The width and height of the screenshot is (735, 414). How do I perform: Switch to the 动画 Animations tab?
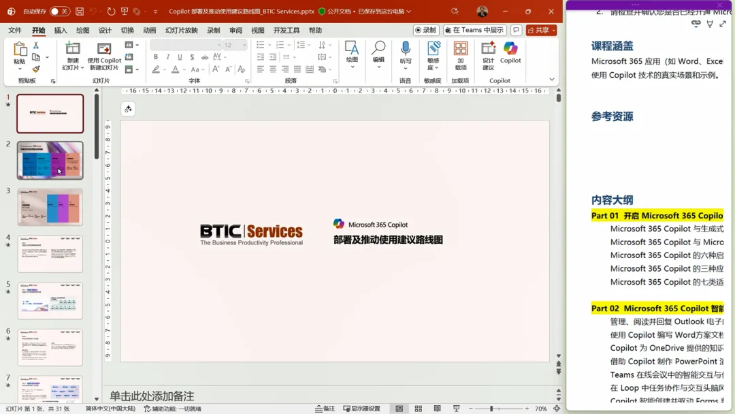click(x=150, y=30)
